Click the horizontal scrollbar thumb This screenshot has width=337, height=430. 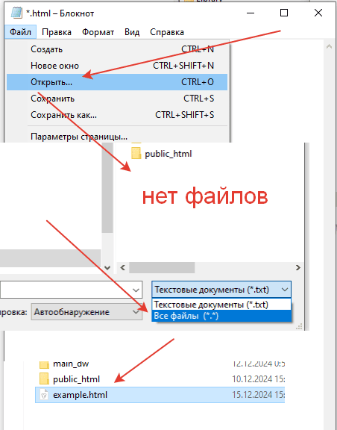coord(162,267)
